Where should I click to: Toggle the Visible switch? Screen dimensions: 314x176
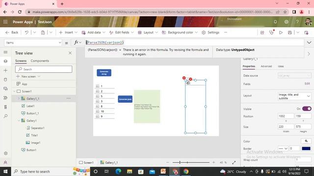307,109
